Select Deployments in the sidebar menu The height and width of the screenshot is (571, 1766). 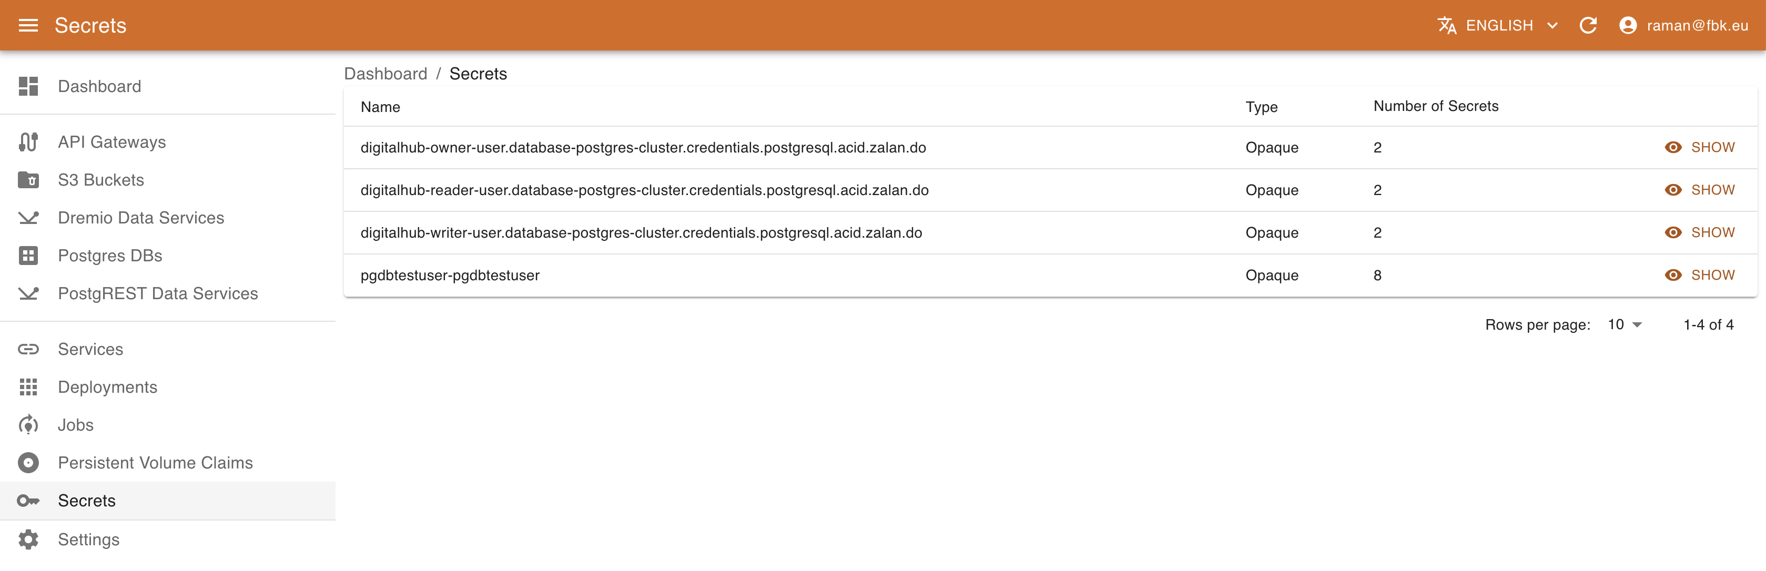pos(28,386)
